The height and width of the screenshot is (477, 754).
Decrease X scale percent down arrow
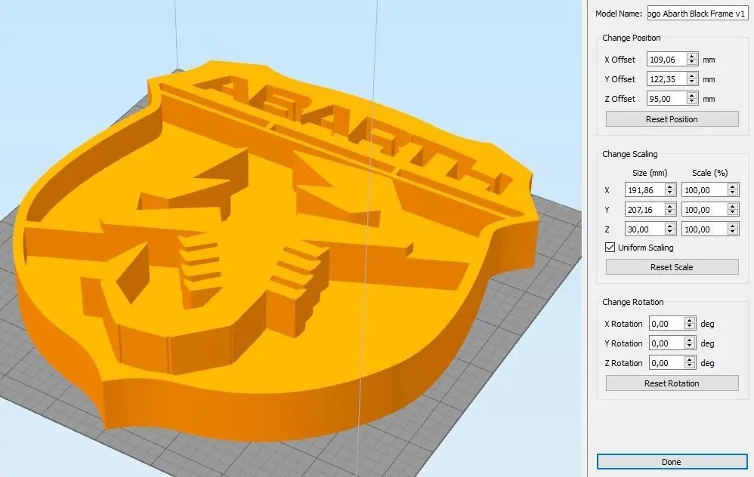pyautogui.click(x=733, y=193)
